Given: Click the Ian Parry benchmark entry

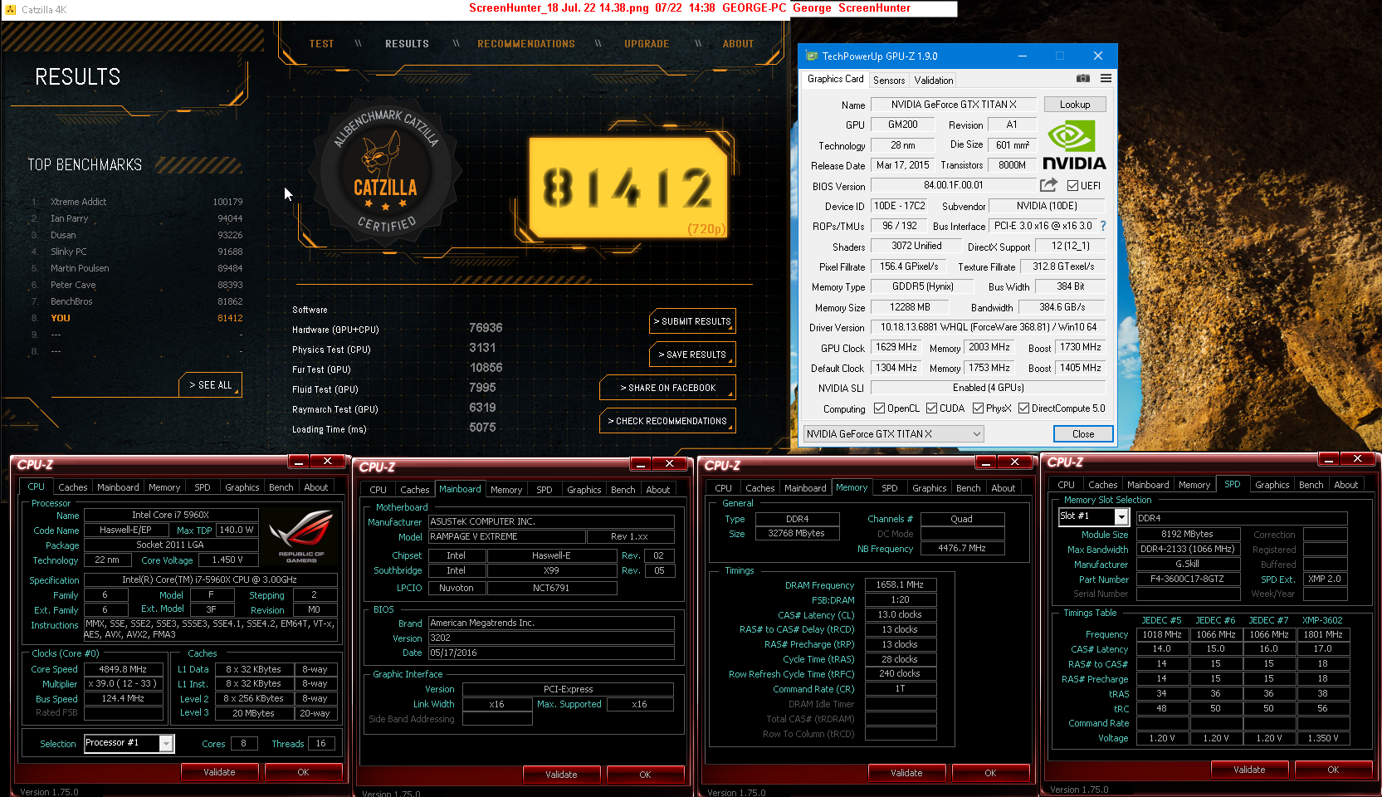Looking at the screenshot, I should 137,218.
